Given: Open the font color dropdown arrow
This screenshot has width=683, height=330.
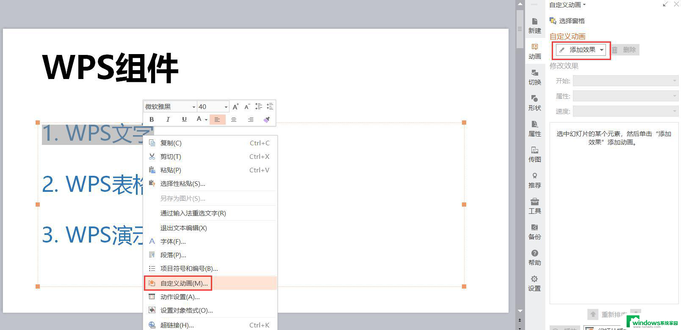Looking at the screenshot, I should (206, 120).
